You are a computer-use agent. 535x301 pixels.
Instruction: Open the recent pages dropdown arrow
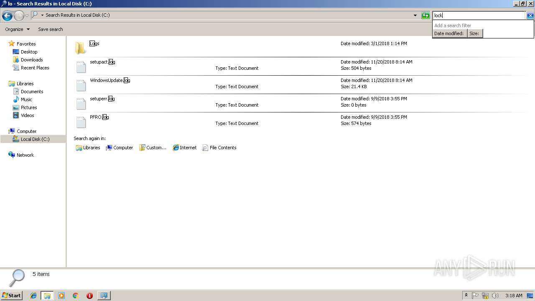(27, 16)
